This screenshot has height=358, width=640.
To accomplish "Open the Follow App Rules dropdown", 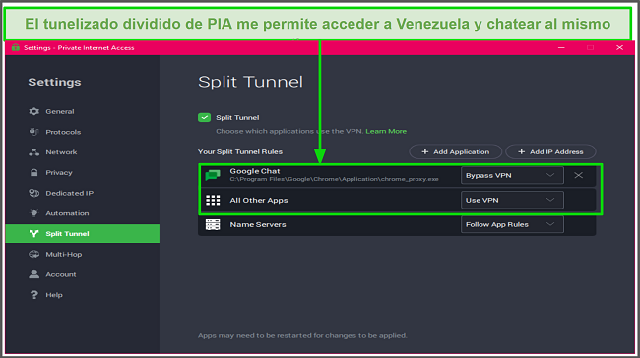I will [x=512, y=224].
